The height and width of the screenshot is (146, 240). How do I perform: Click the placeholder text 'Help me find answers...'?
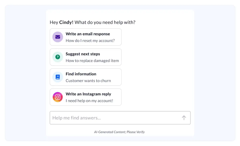tap(77, 118)
